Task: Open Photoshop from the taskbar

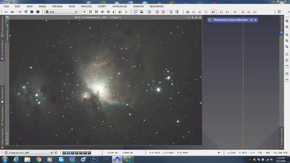Action: pyautogui.click(x=95, y=159)
